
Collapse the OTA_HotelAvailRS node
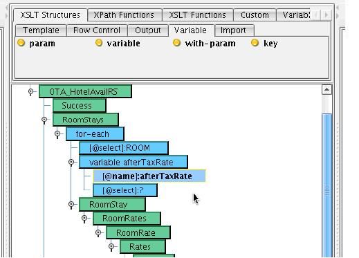click(30, 92)
